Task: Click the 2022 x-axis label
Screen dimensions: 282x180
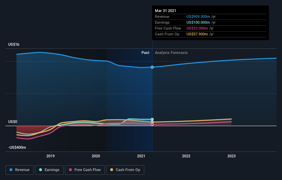Action: [186, 156]
